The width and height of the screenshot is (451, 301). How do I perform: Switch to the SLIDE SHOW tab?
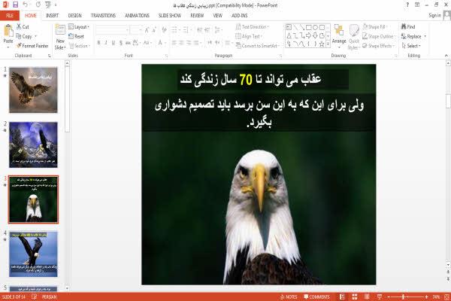[170, 16]
